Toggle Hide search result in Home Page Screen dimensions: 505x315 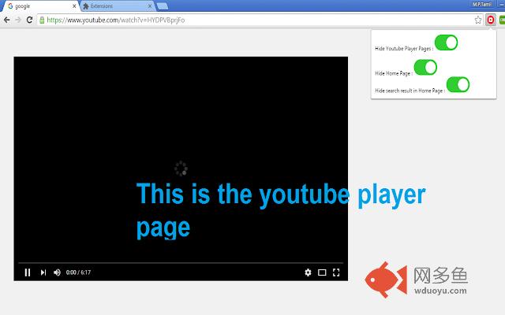click(458, 84)
